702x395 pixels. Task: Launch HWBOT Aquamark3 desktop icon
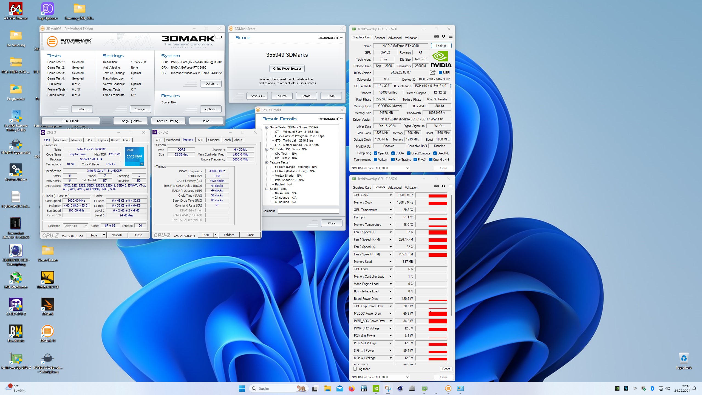click(x=16, y=146)
